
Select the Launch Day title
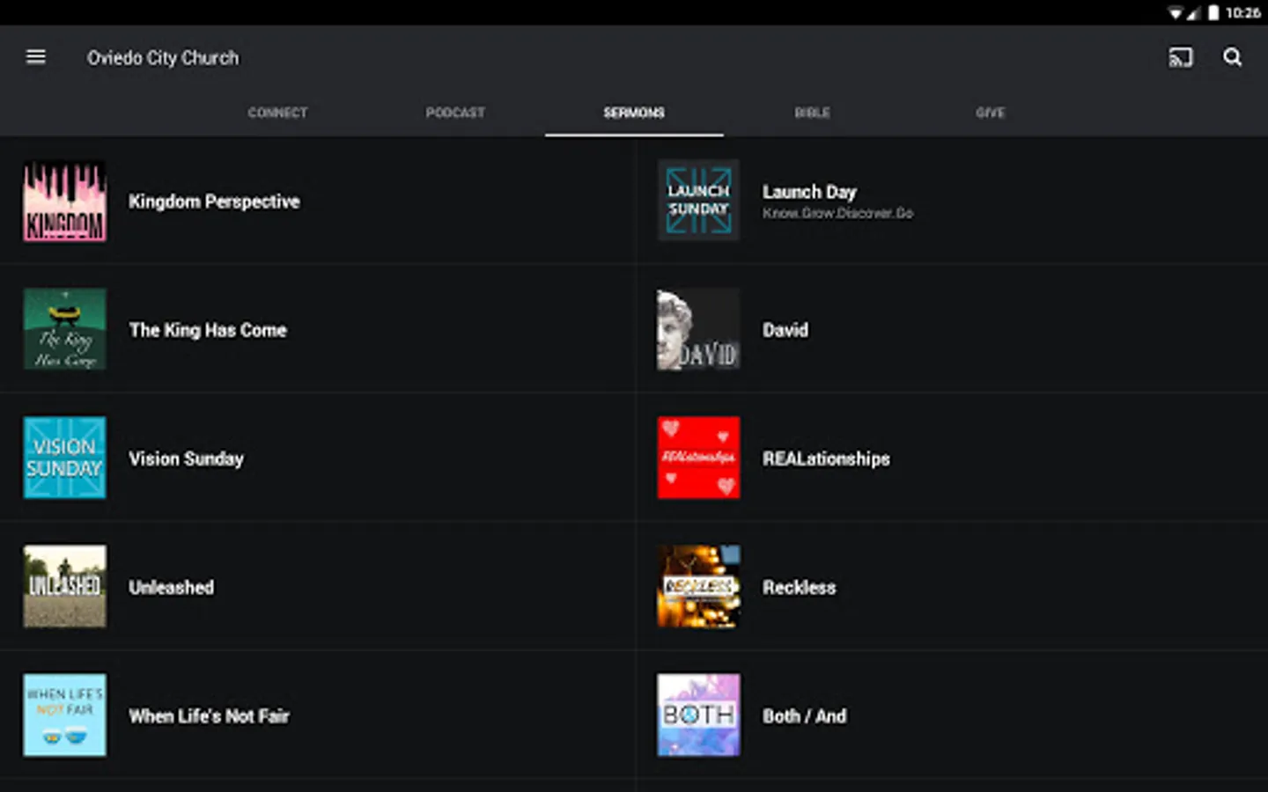click(809, 192)
